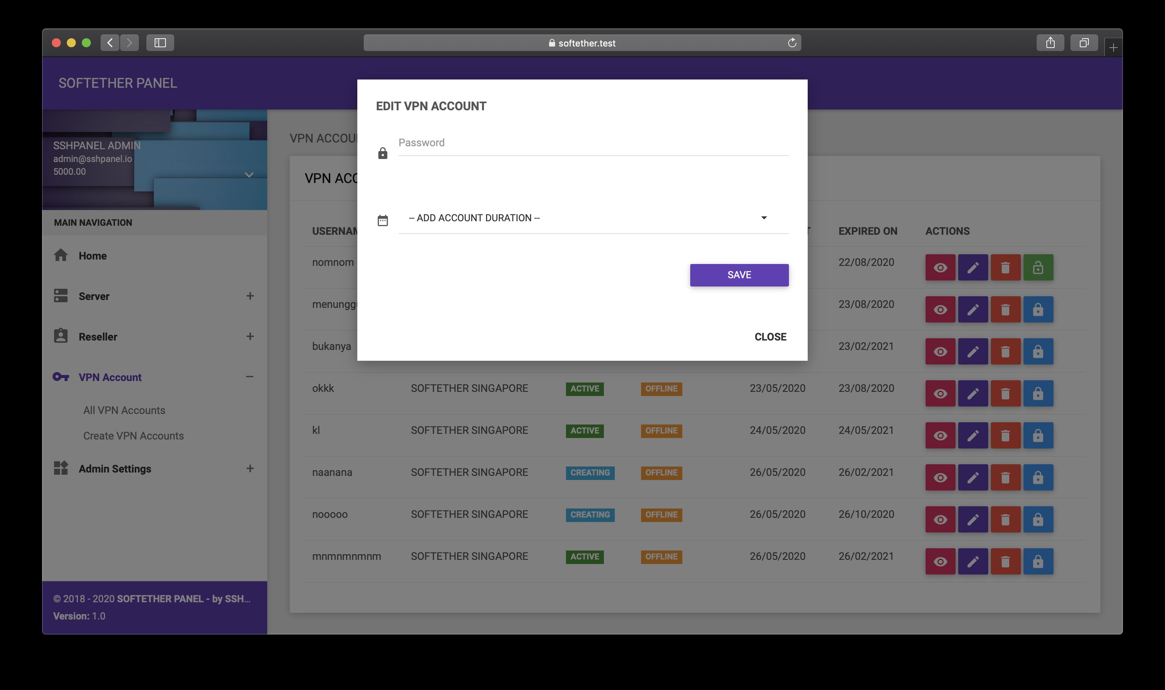Open Create VPN Accounts link
This screenshot has width=1165, height=690.
coord(134,436)
